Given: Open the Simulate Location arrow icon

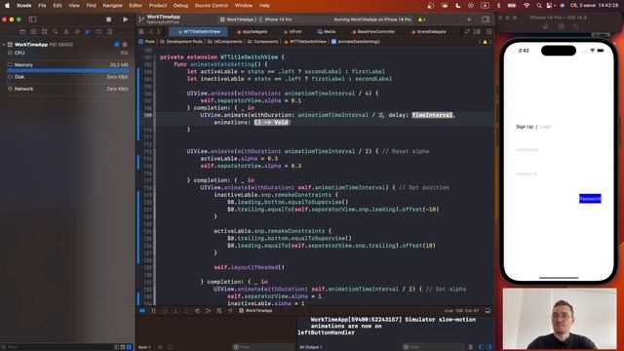Looking at the screenshot, I should coord(230,310).
